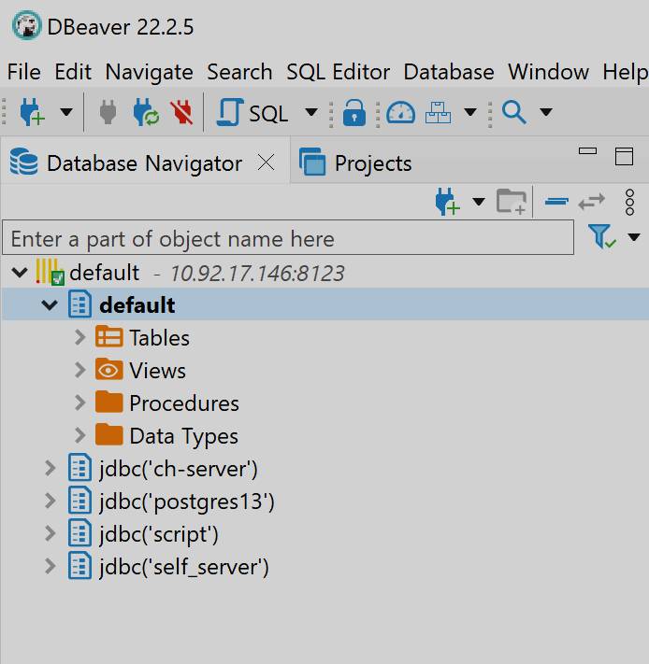Click the magnifier Search icon in toolbar

[x=514, y=112]
